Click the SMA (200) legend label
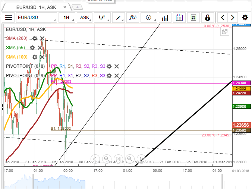This screenshot has width=252, height=189. click(x=17, y=38)
